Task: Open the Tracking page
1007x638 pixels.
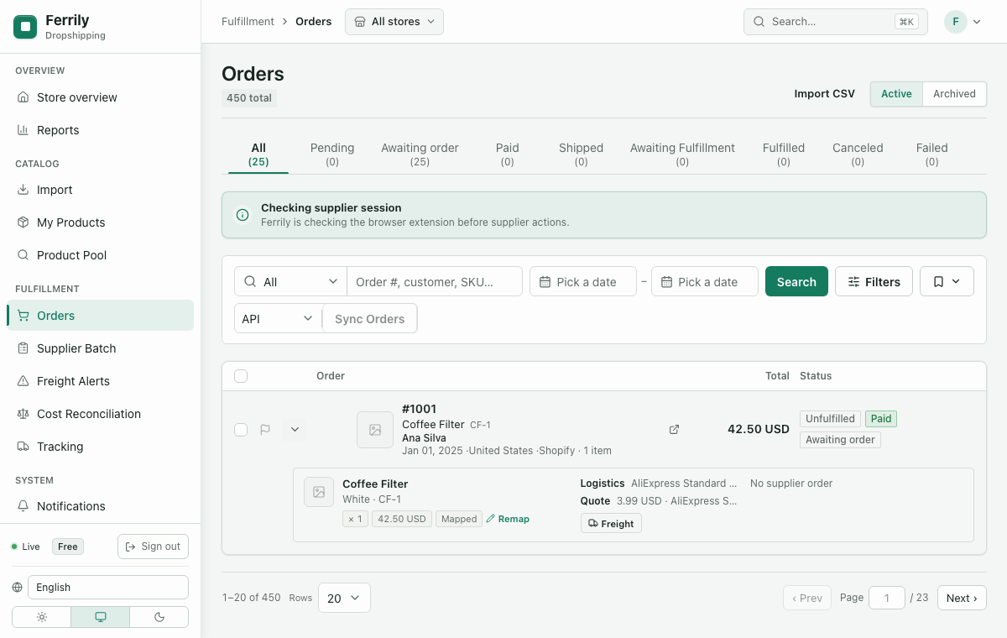Action: click(100, 447)
